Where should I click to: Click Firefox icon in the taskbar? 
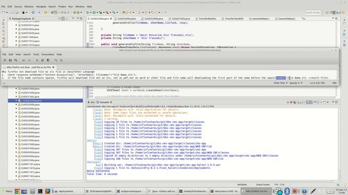(47, 191)
